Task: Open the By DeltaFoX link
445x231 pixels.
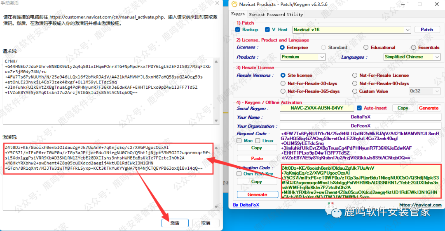Action: coord(247,205)
